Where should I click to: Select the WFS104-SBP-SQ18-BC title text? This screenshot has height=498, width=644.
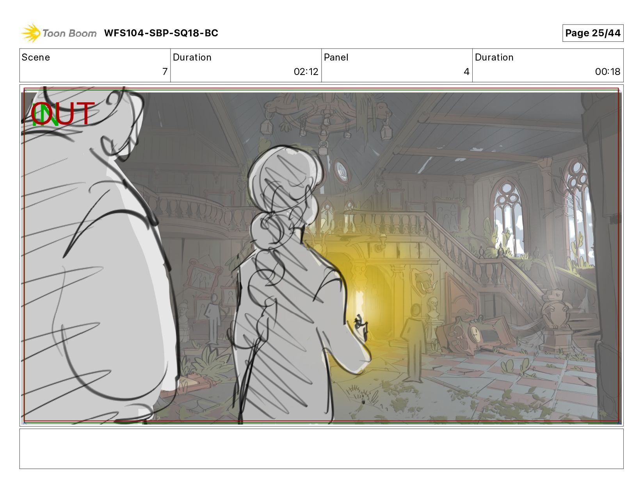(161, 33)
